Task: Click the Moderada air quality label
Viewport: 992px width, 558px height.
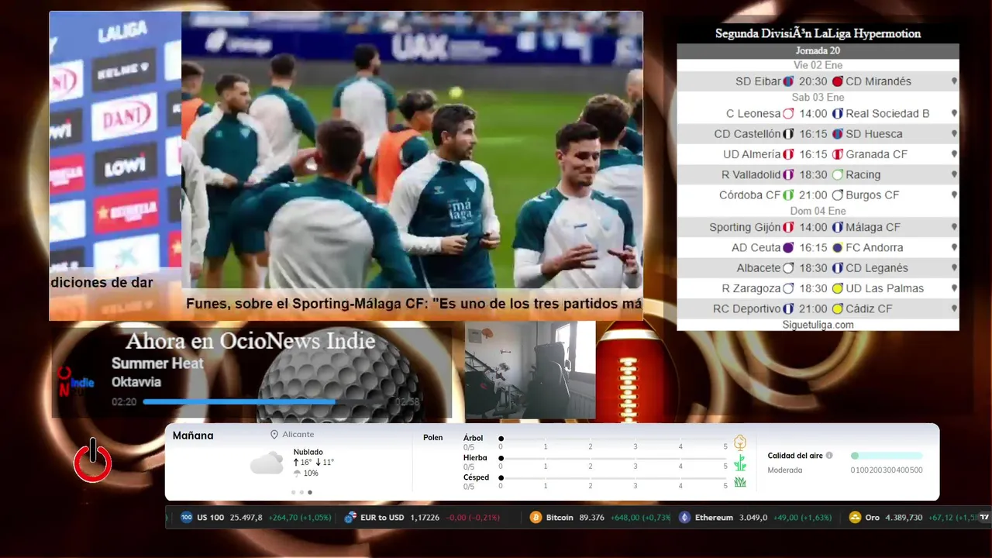Action: click(785, 470)
